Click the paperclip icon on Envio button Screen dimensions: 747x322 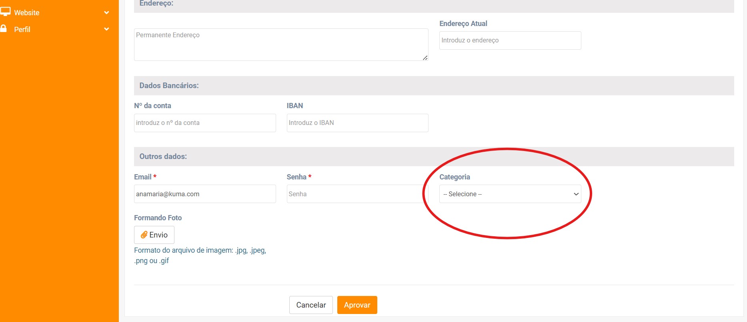tap(144, 235)
